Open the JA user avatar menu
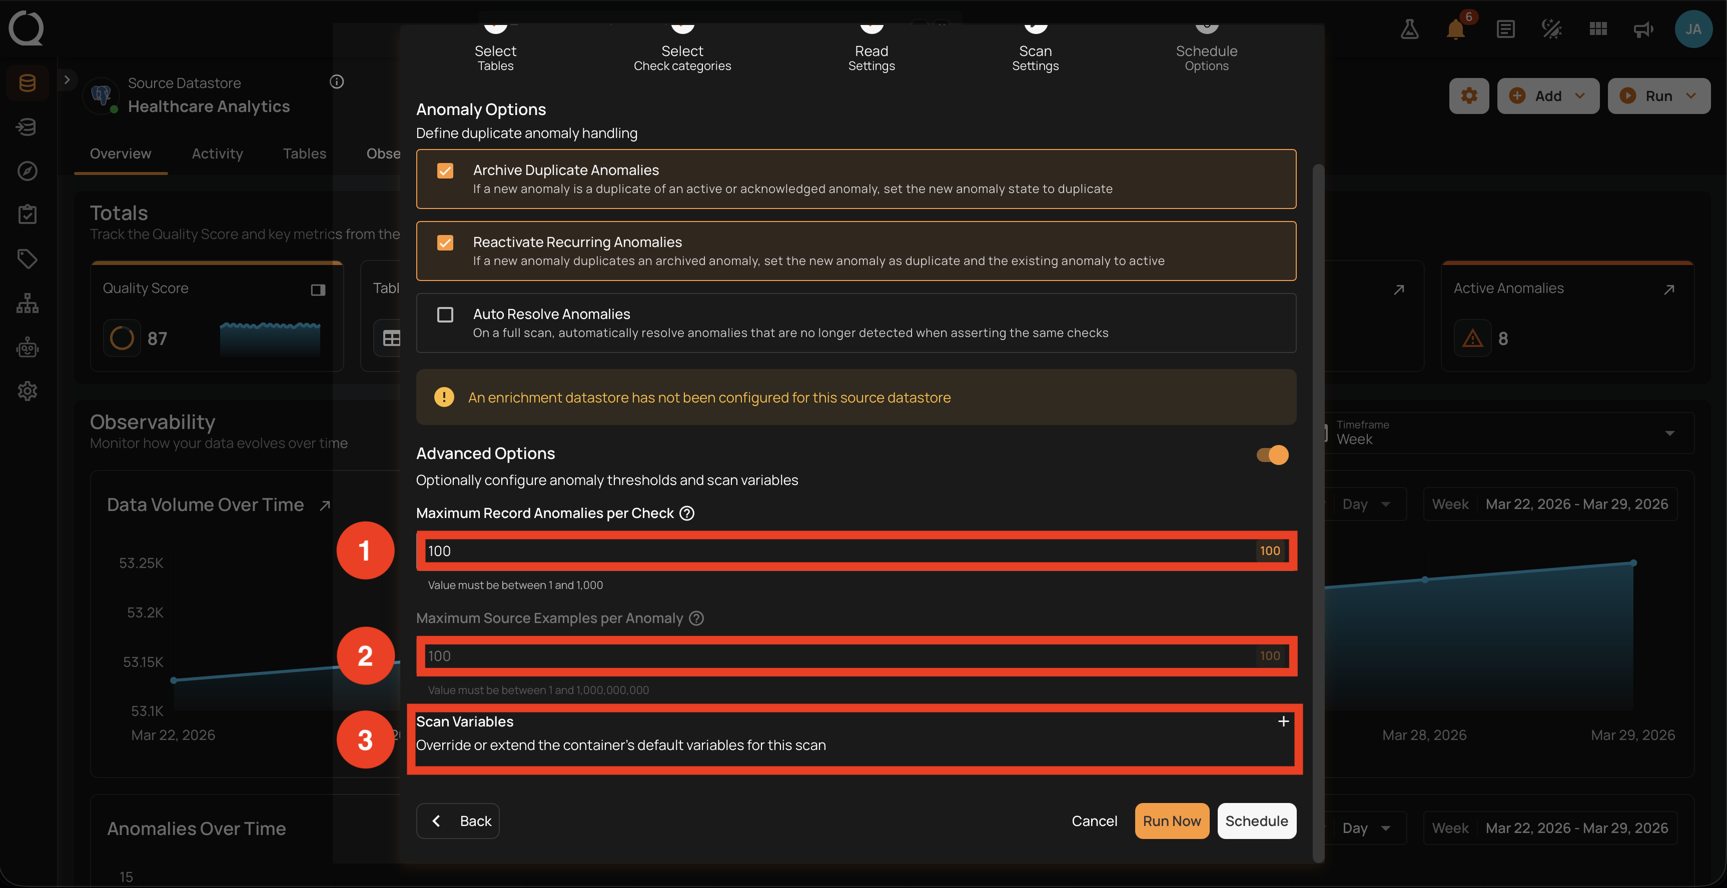Screen dimensions: 1727x888 pyautogui.click(x=1693, y=29)
